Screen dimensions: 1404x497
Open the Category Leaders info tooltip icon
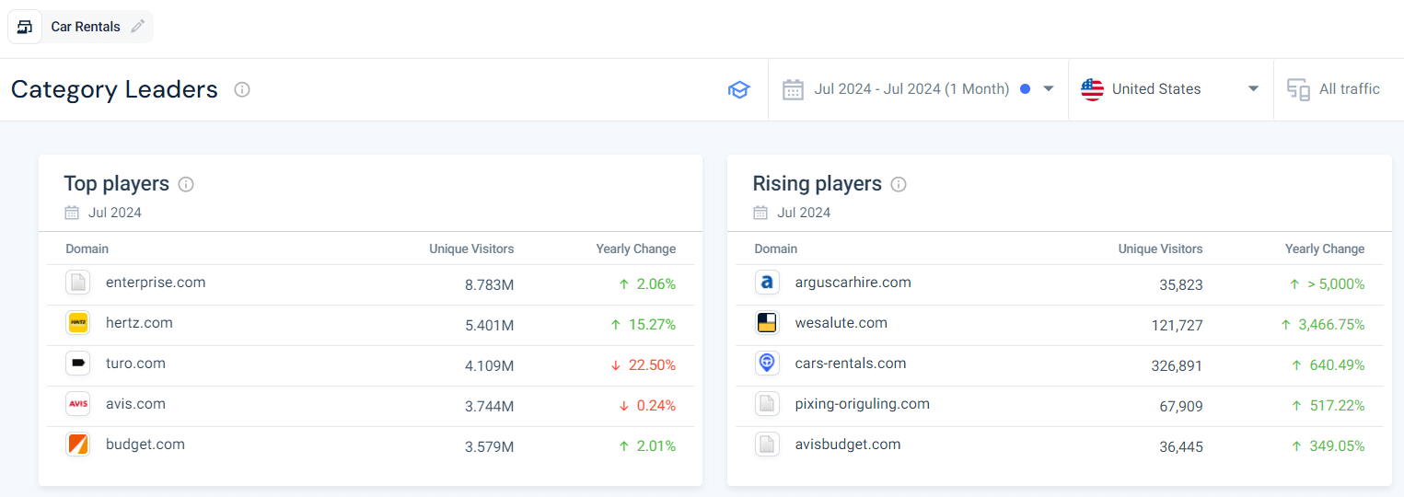242,89
